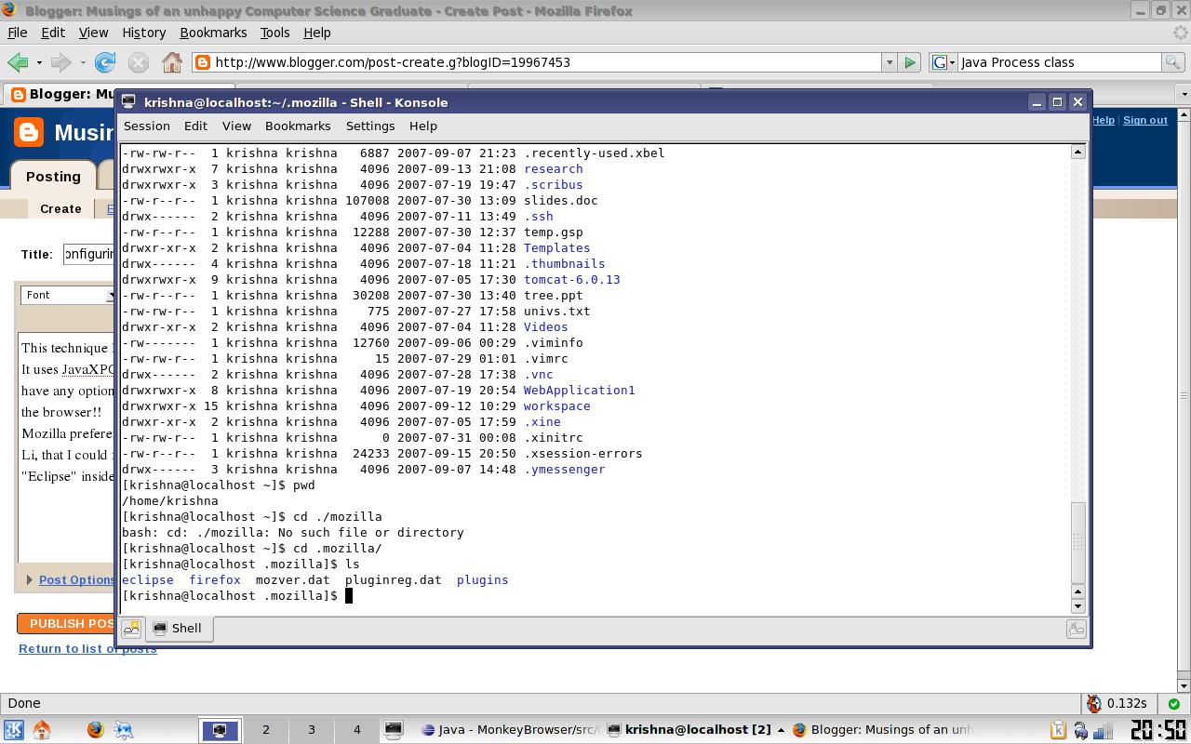The image size is (1191, 744).
Task: Click the PUBLISH POST button
Action: (67, 623)
